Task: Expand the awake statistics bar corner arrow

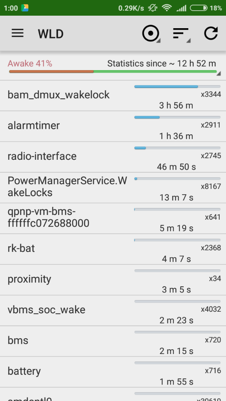Action: pyautogui.click(x=218, y=74)
